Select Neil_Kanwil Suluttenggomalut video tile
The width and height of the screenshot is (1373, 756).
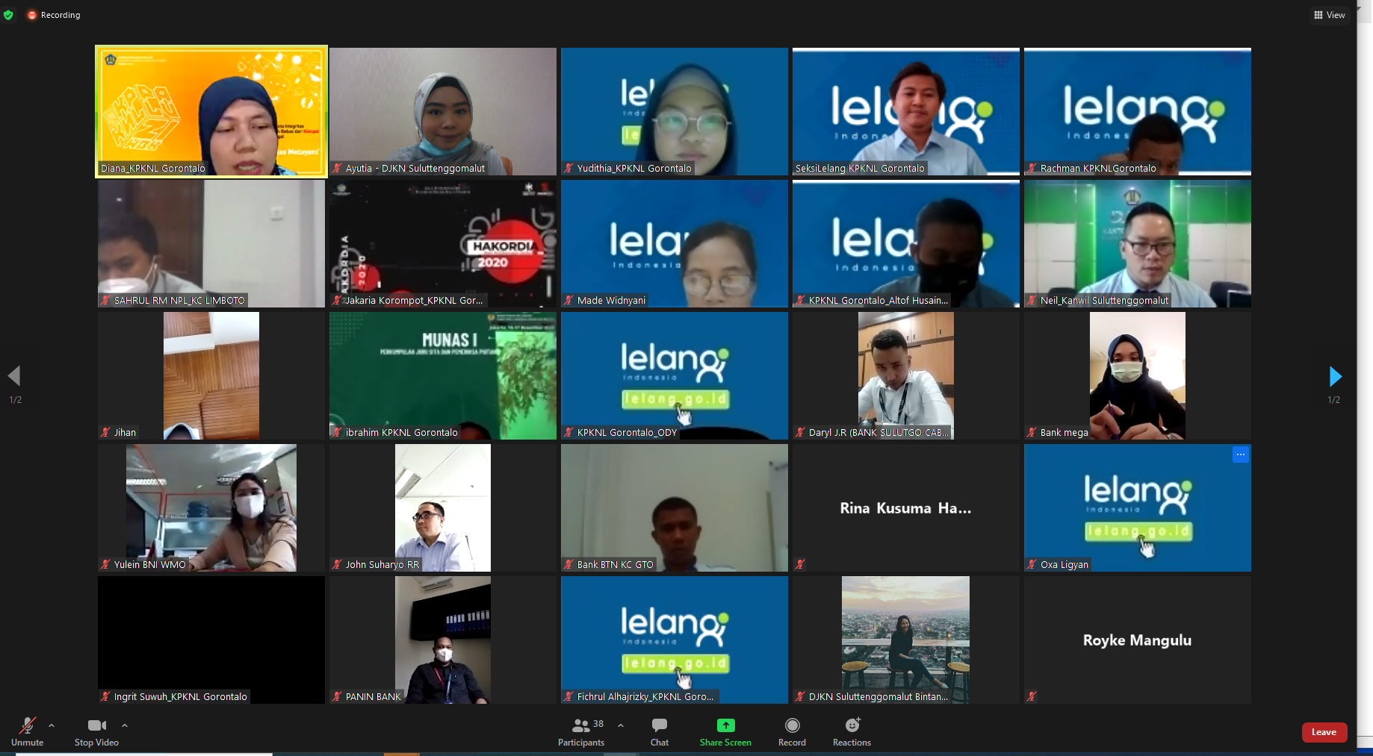click(x=1137, y=243)
